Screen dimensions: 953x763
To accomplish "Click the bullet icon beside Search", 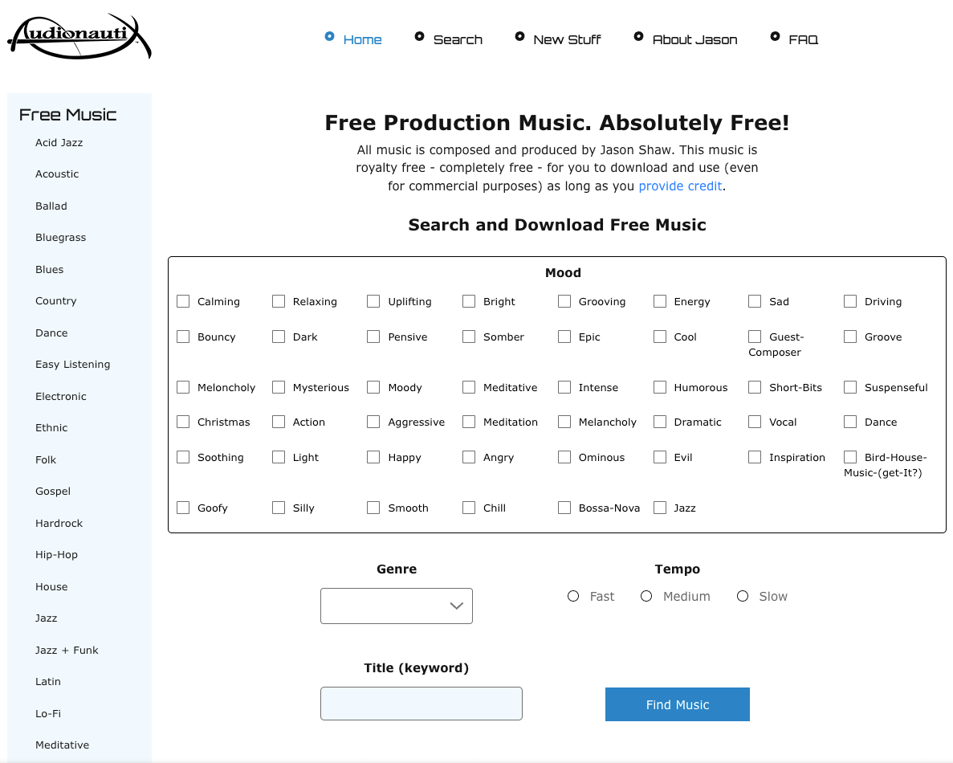I will 419,36.
